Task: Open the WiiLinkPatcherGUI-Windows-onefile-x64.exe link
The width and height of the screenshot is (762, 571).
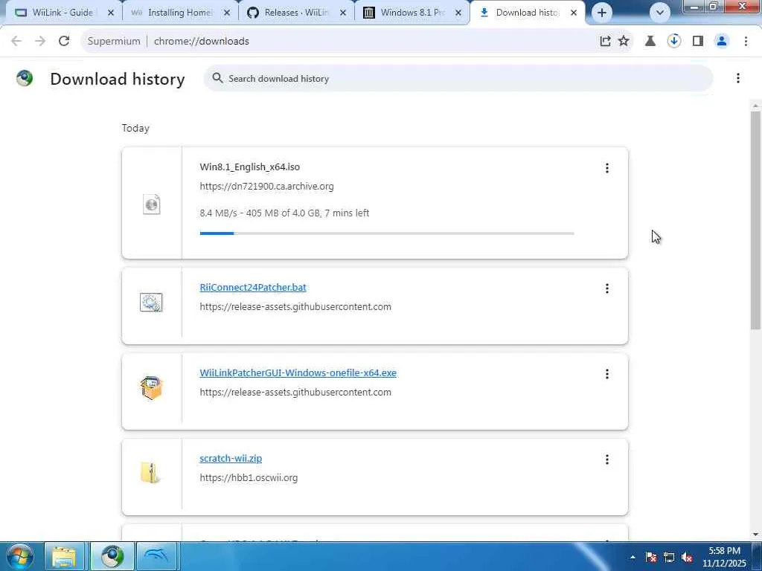Action: coord(298,373)
